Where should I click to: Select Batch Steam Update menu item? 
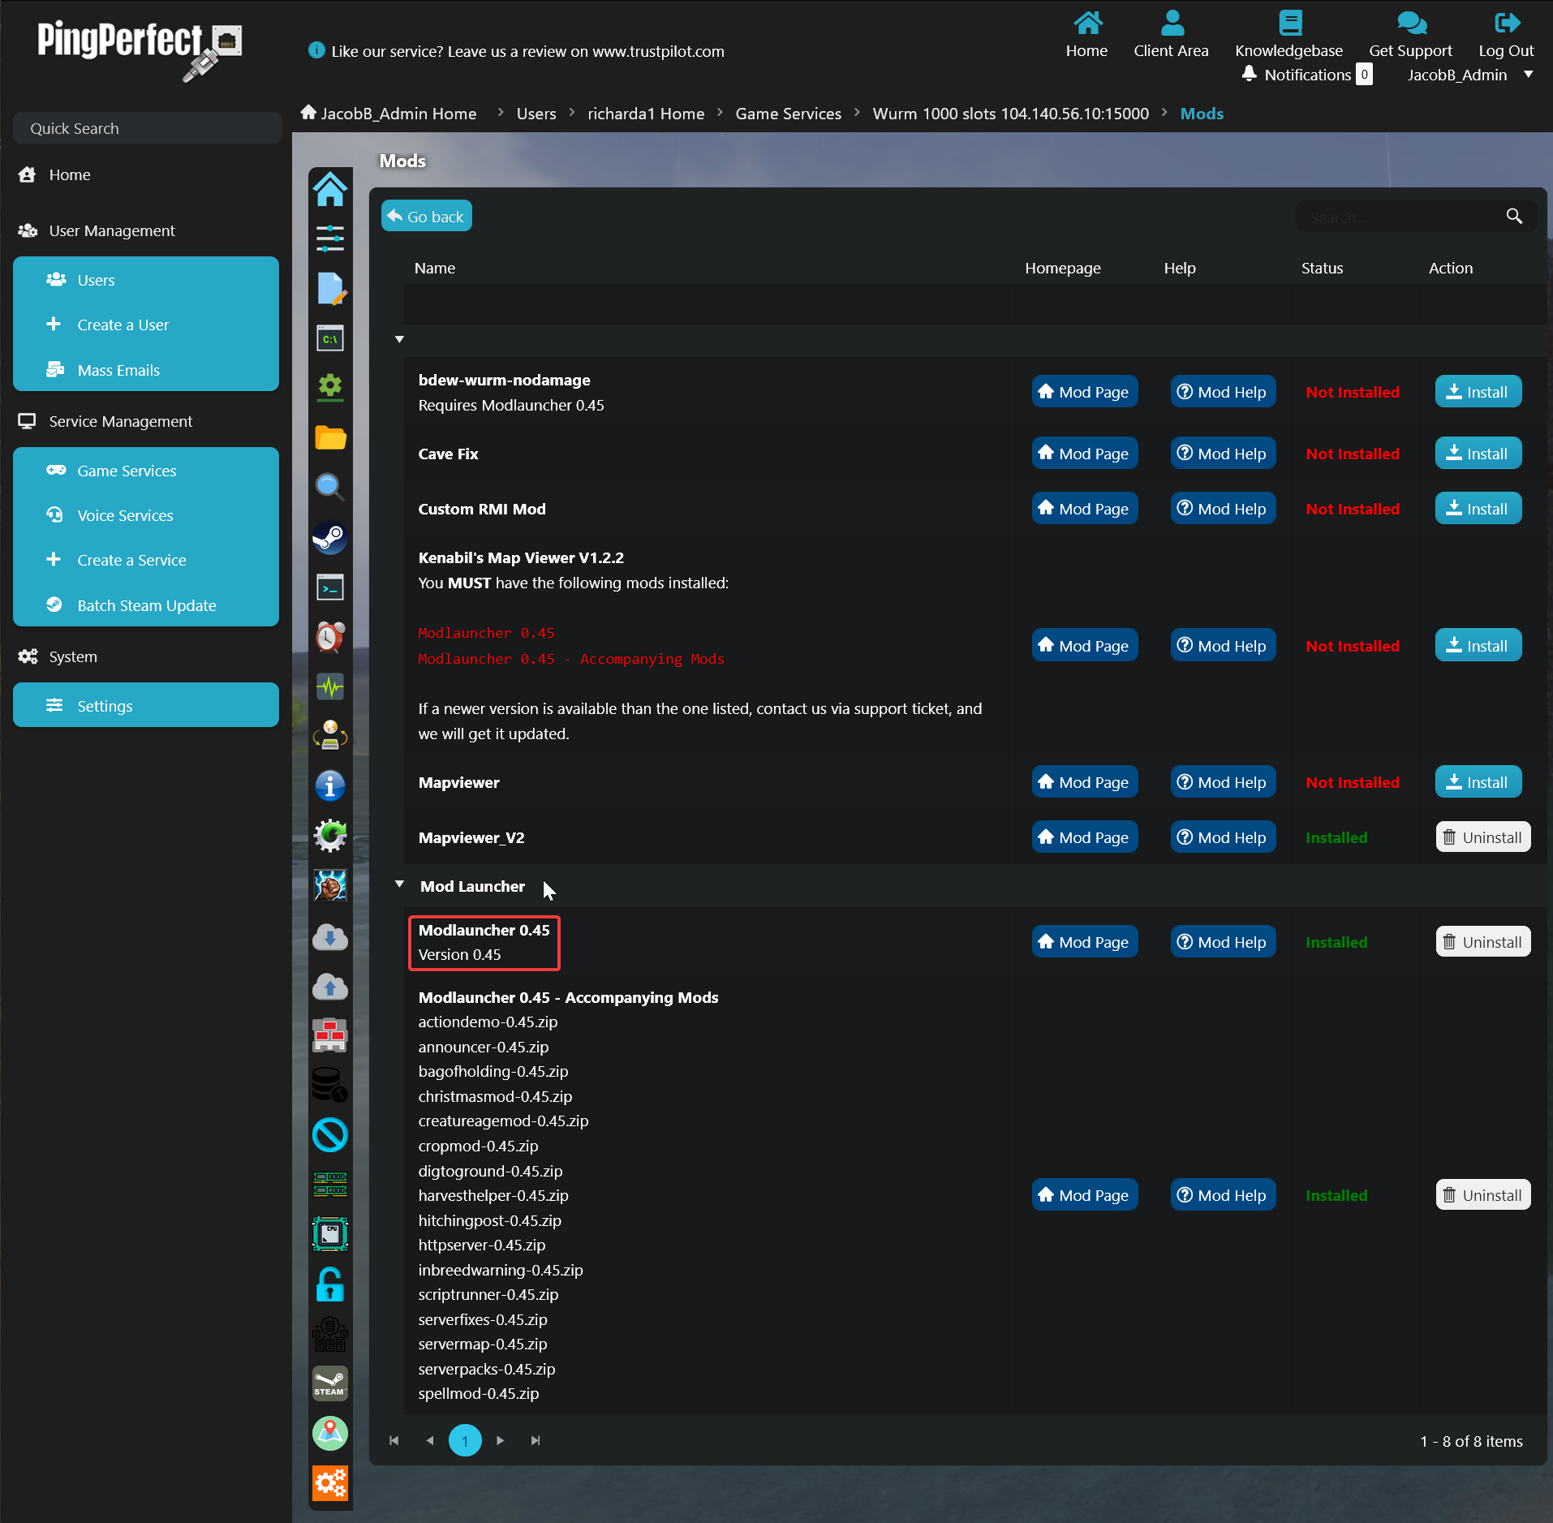[146, 605]
